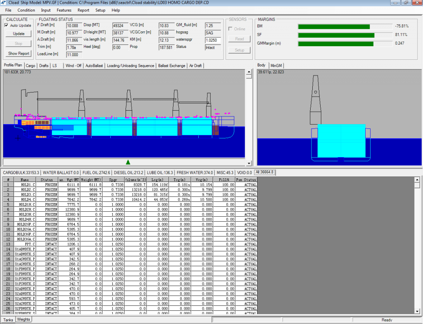This screenshot has height=324, width=423.
Task: Open the Weights tab at bottom left
Action: [23, 319]
